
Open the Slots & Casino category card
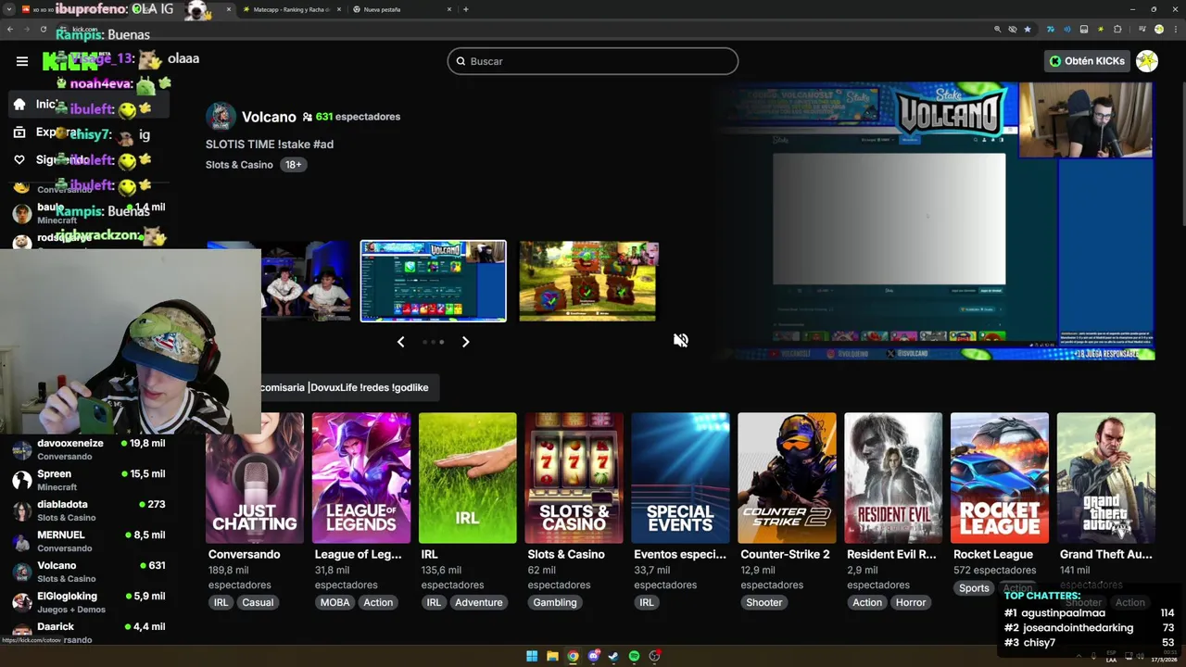coord(574,478)
